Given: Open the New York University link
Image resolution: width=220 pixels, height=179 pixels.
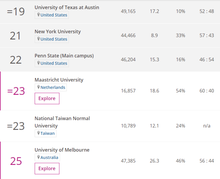Looking at the screenshot, I should [x=58, y=32].
